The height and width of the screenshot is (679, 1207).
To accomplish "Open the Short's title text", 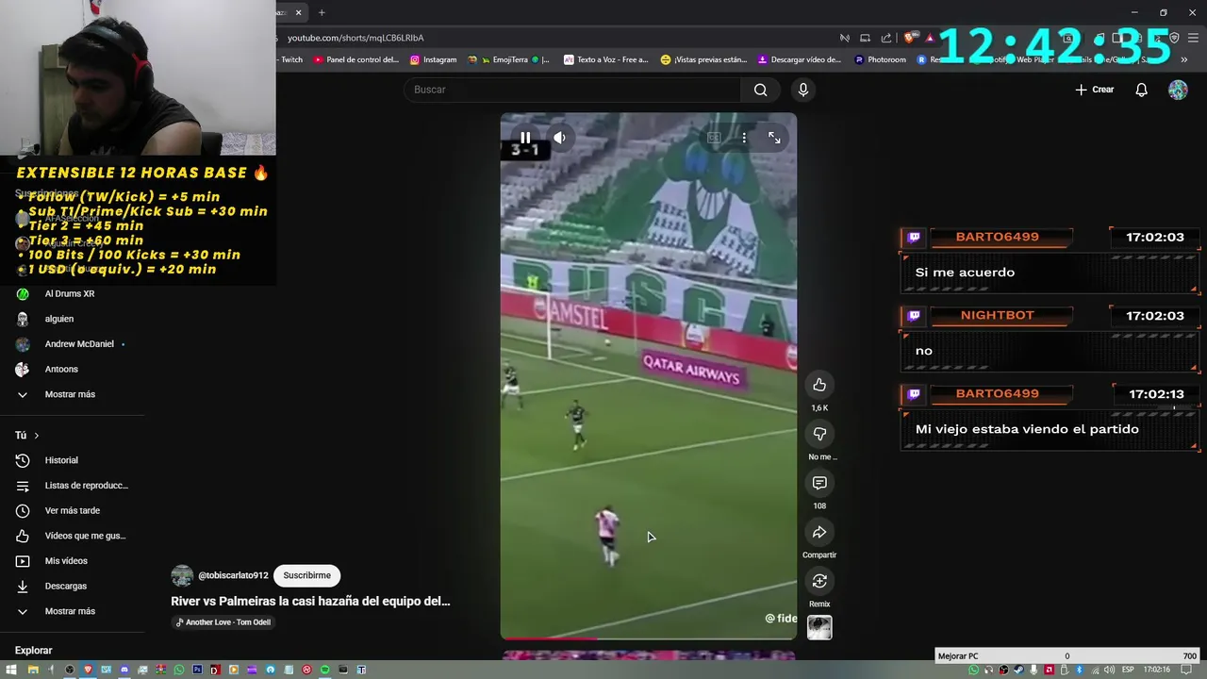I will click(310, 601).
